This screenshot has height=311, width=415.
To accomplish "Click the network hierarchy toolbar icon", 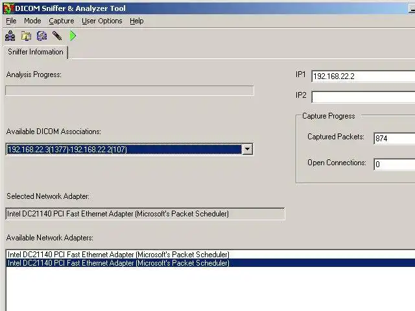I will [10, 36].
